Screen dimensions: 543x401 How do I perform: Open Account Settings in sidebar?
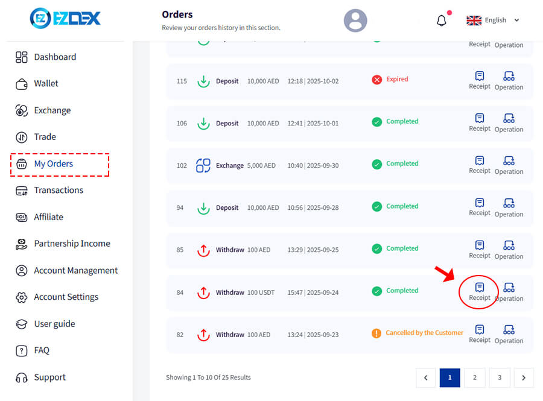point(66,297)
